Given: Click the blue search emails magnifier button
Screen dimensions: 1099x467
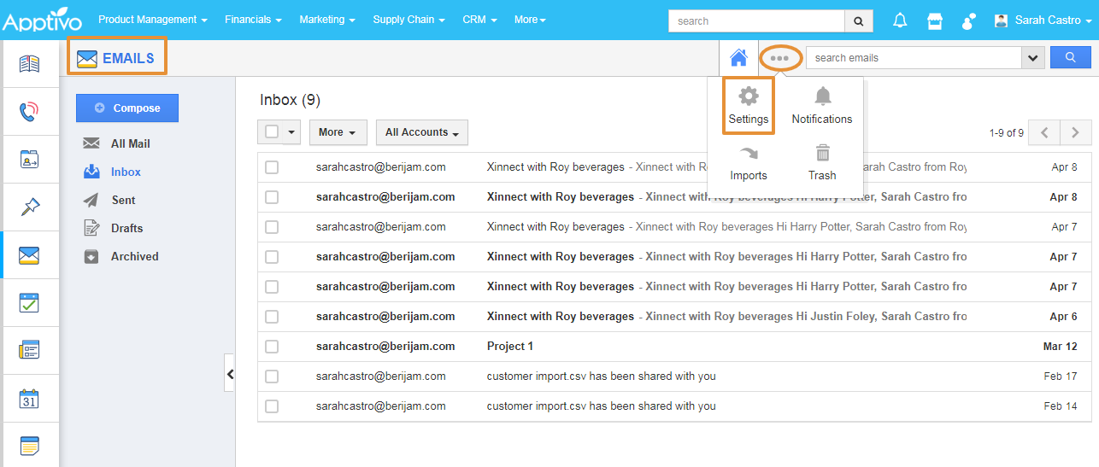Looking at the screenshot, I should click(x=1071, y=58).
